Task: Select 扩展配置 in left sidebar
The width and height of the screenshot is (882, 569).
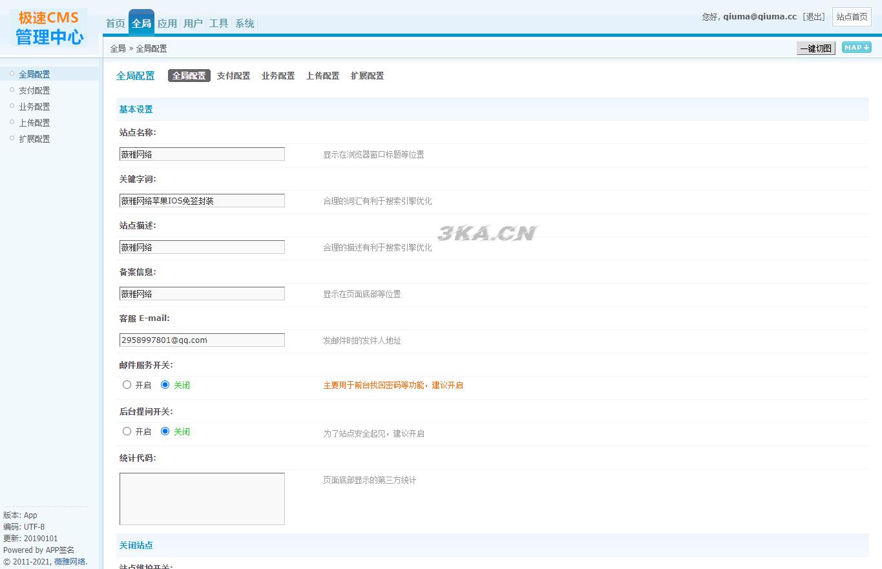Action: click(x=34, y=139)
